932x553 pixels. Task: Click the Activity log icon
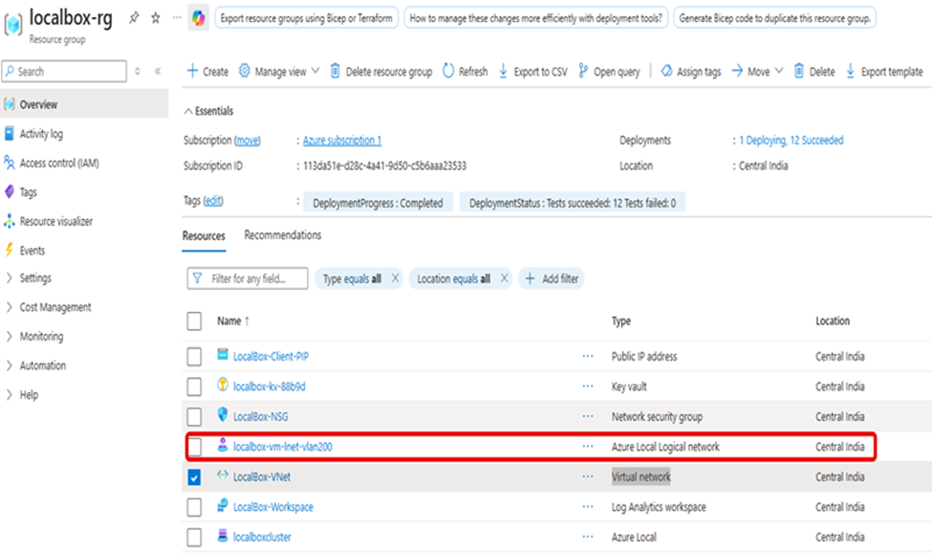[9, 134]
